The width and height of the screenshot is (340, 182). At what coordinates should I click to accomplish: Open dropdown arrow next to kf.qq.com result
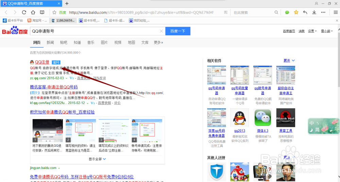(87, 103)
